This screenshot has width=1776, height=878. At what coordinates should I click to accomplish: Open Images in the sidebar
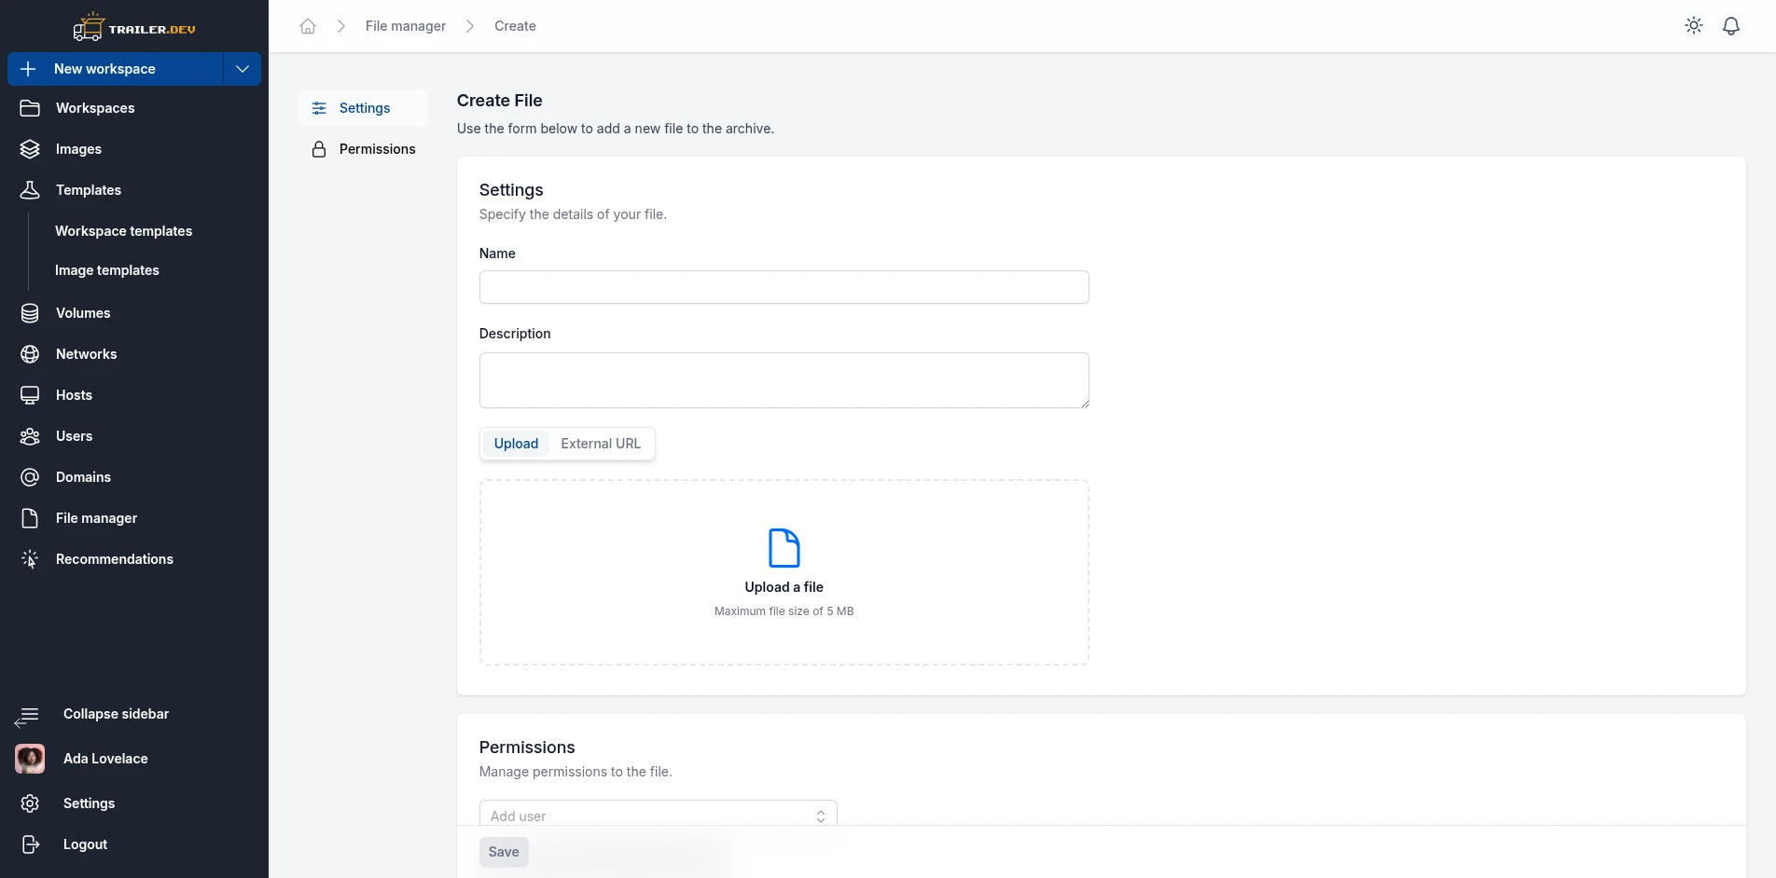[x=134, y=149]
